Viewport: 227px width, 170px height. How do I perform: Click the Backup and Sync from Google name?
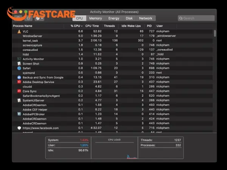[43, 77]
